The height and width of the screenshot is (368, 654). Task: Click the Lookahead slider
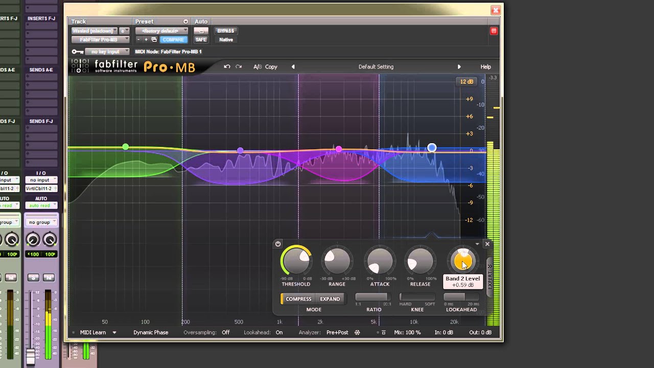[461, 297]
